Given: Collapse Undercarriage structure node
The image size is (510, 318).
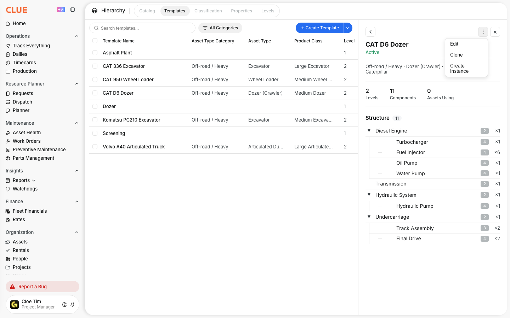Looking at the screenshot, I should click(x=369, y=217).
